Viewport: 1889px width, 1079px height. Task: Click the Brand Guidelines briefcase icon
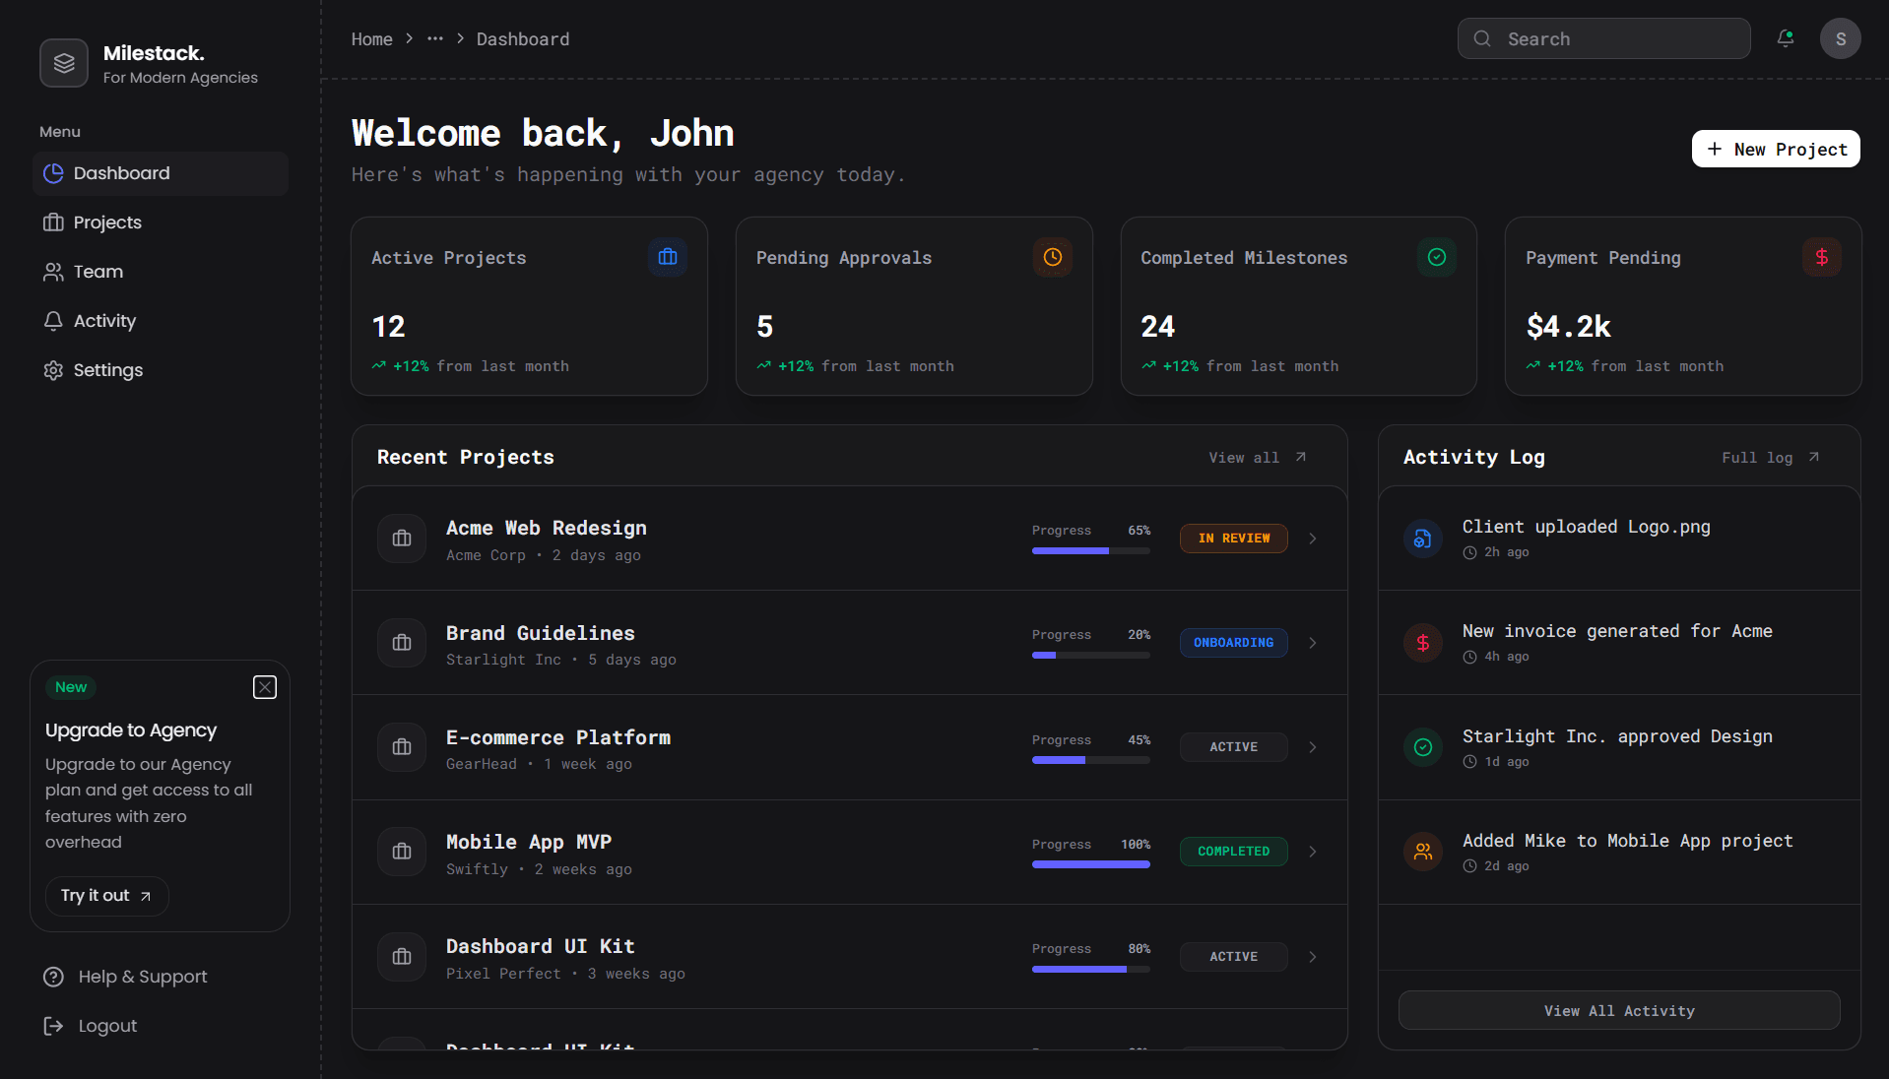click(x=402, y=643)
